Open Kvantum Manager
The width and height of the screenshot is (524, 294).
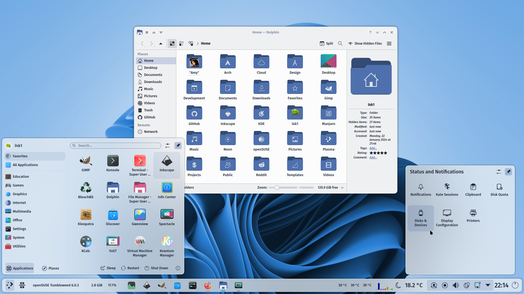tap(167, 246)
